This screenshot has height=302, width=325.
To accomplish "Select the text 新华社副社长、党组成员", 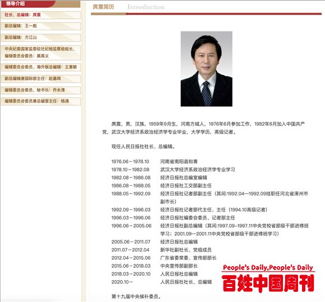I will (x=186, y=250).
